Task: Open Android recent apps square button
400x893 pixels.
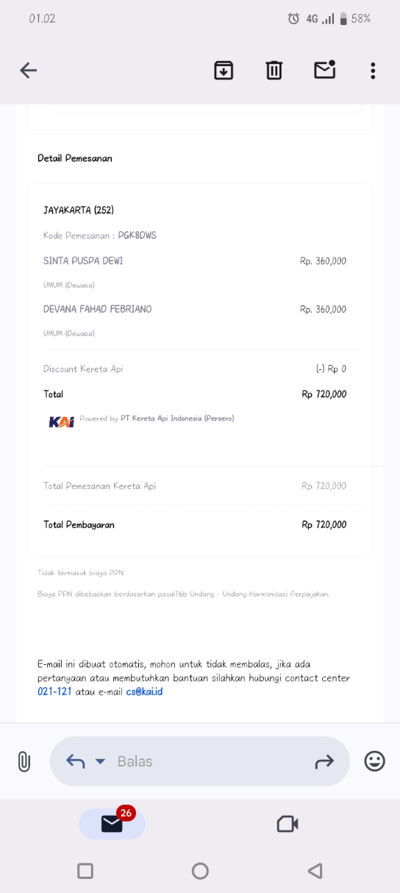Action: click(x=85, y=871)
